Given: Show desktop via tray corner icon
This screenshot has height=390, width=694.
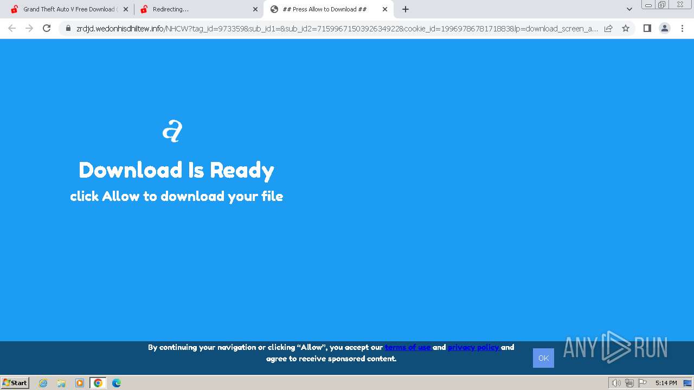Looking at the screenshot, I should pyautogui.click(x=687, y=383).
